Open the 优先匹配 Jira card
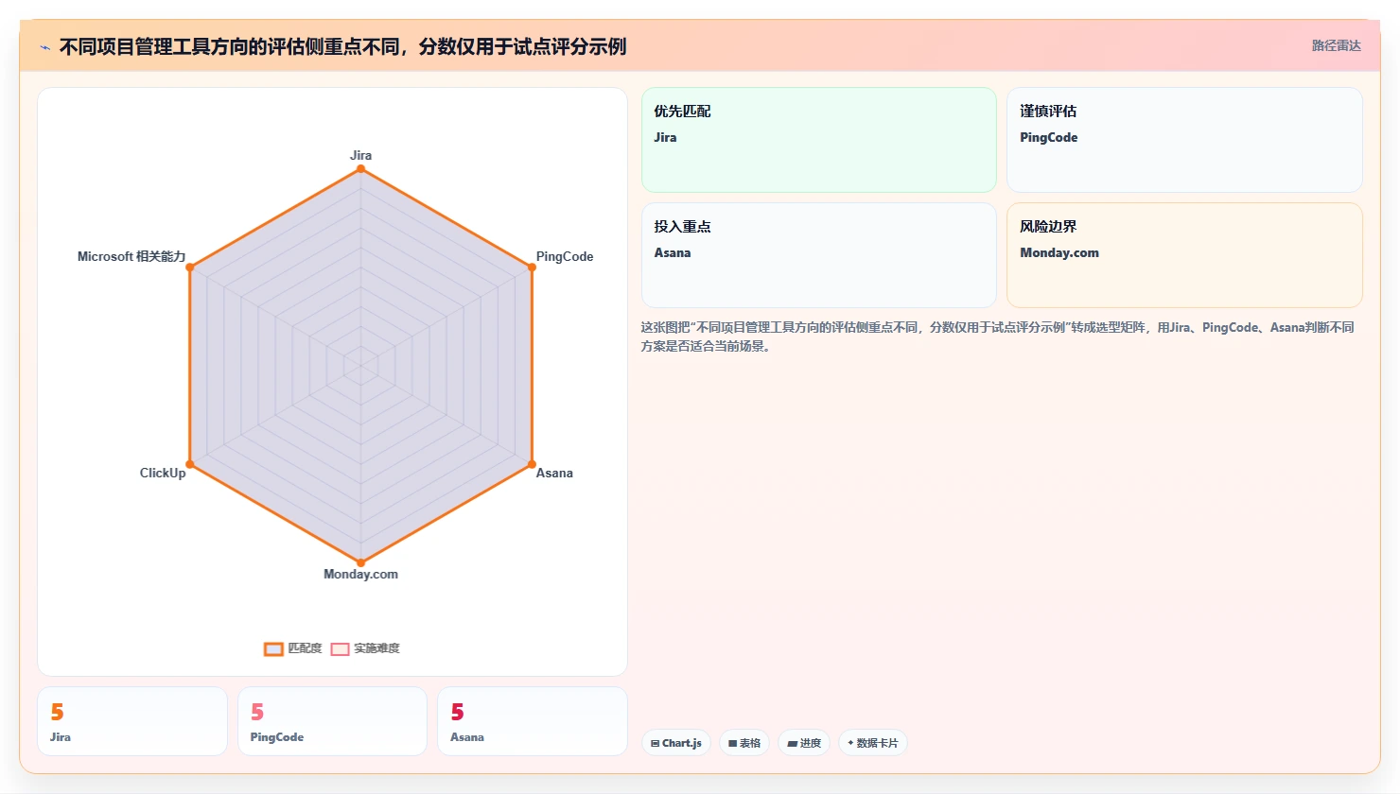The width and height of the screenshot is (1400, 794). click(819, 140)
